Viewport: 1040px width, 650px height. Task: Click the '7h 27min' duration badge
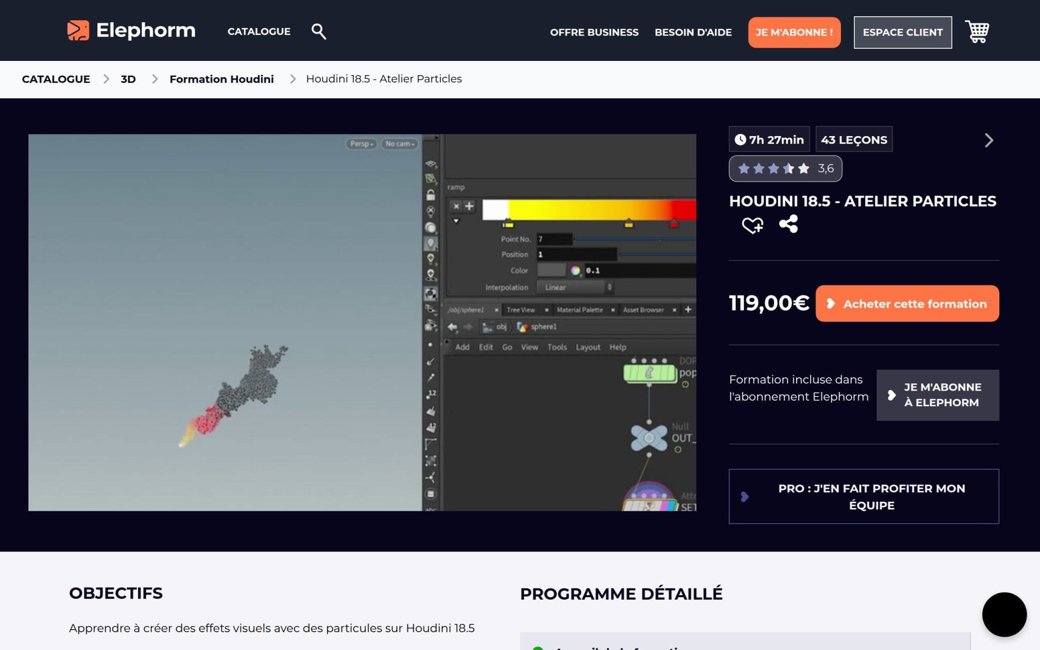coord(770,140)
